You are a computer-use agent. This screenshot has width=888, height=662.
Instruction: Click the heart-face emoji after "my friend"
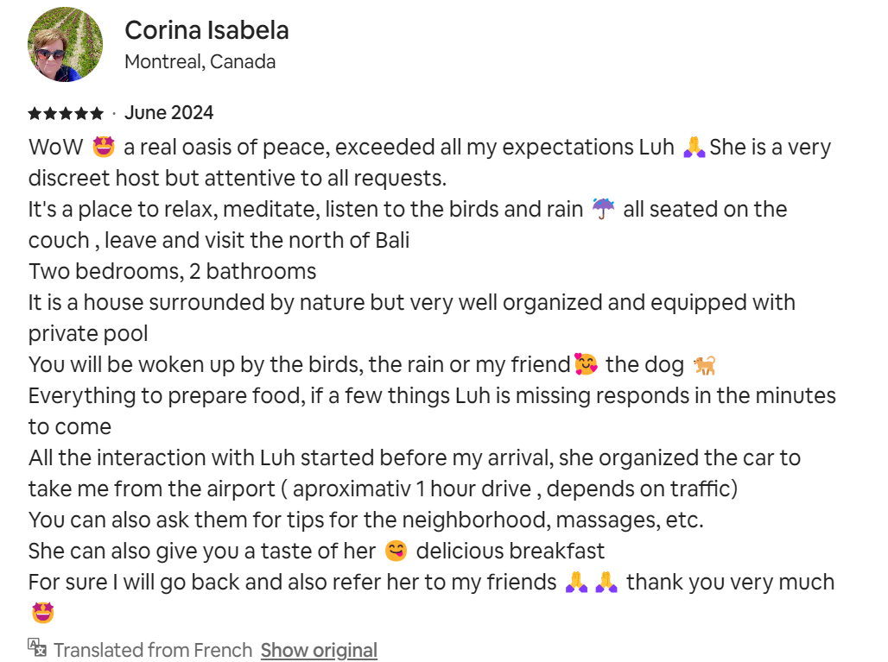586,365
